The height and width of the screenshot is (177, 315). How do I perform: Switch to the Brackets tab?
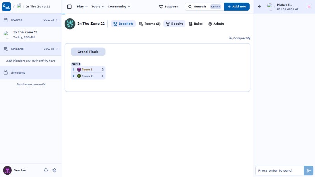pyautogui.click(x=123, y=24)
